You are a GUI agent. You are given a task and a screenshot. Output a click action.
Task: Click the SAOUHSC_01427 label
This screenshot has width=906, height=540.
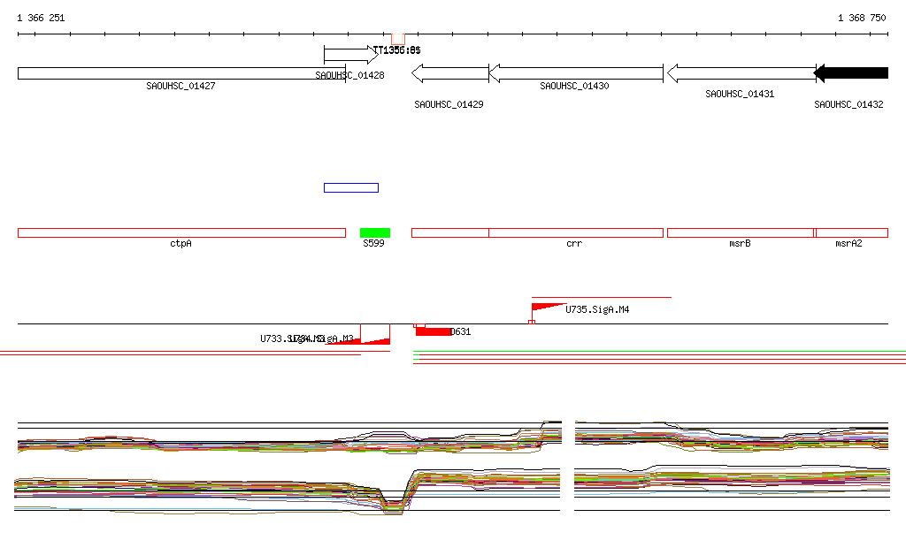pos(180,86)
